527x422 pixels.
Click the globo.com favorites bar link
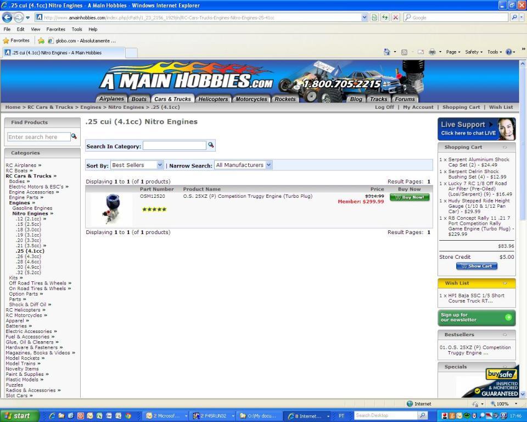click(x=82, y=41)
